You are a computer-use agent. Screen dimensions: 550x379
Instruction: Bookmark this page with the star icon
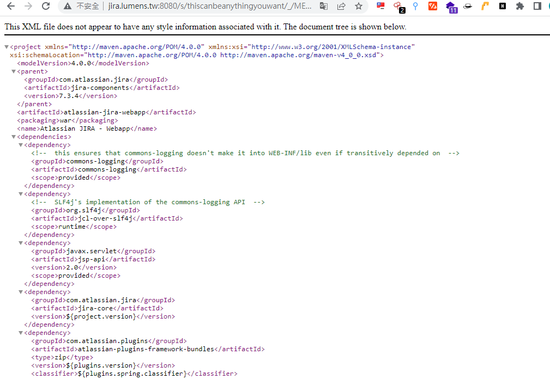[359, 6]
